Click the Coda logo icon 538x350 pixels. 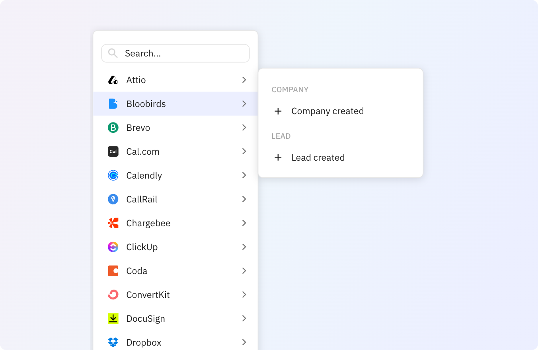coord(113,271)
